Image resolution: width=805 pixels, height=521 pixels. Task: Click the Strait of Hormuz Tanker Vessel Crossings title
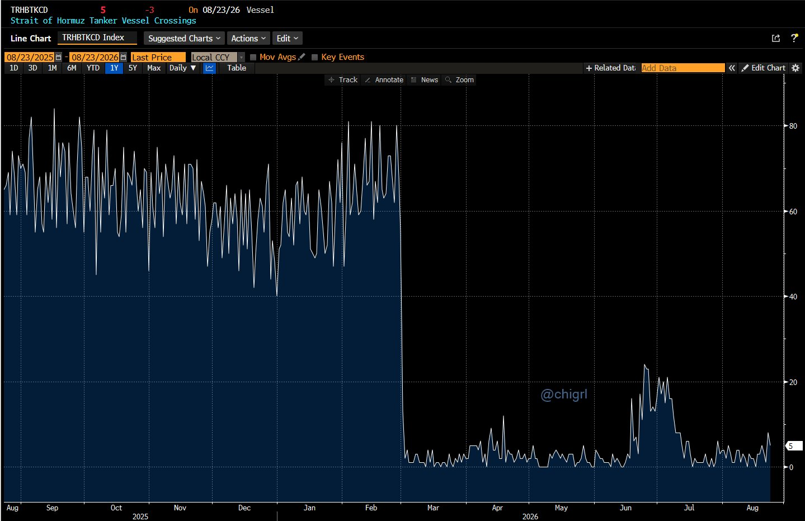103,21
